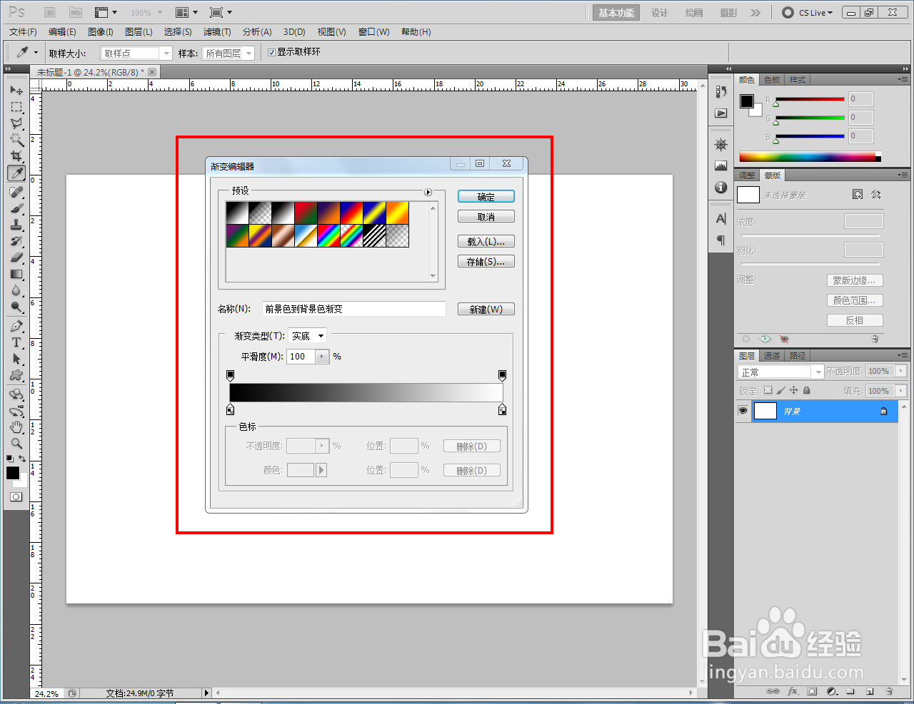
Task: Click the Delete layer trash icon
Action: click(889, 691)
